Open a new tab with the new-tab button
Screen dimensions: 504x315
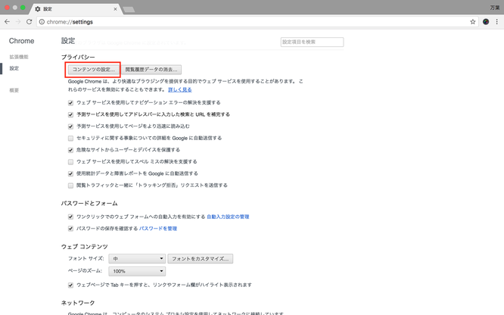(129, 9)
